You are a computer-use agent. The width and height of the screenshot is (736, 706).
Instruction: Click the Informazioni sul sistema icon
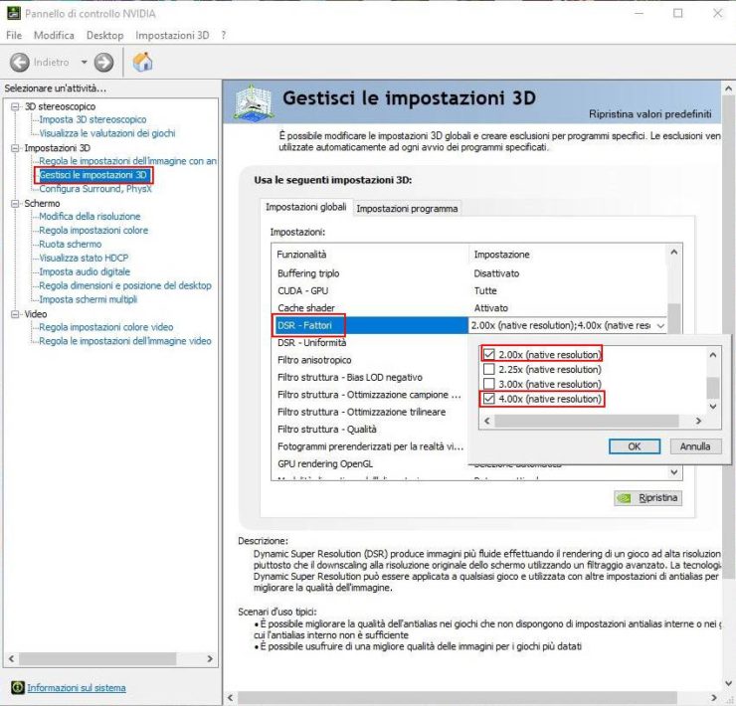[x=17, y=688]
